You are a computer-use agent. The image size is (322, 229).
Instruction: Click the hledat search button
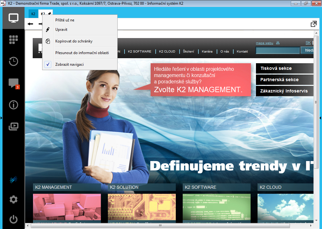307,50
